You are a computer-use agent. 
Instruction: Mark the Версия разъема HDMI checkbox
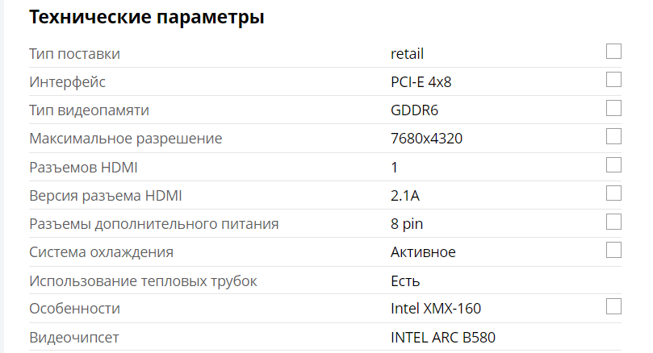tap(613, 193)
